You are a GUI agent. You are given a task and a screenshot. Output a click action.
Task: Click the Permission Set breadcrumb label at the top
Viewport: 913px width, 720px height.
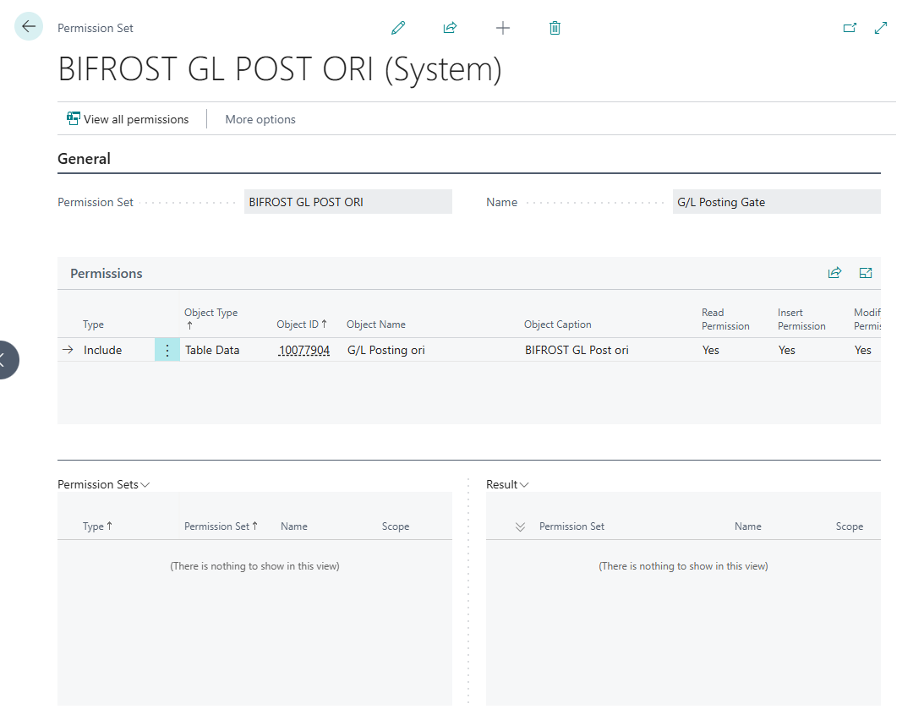pos(96,28)
